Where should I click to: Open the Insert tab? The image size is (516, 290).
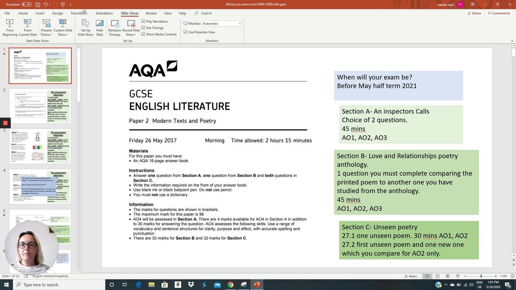click(x=40, y=13)
